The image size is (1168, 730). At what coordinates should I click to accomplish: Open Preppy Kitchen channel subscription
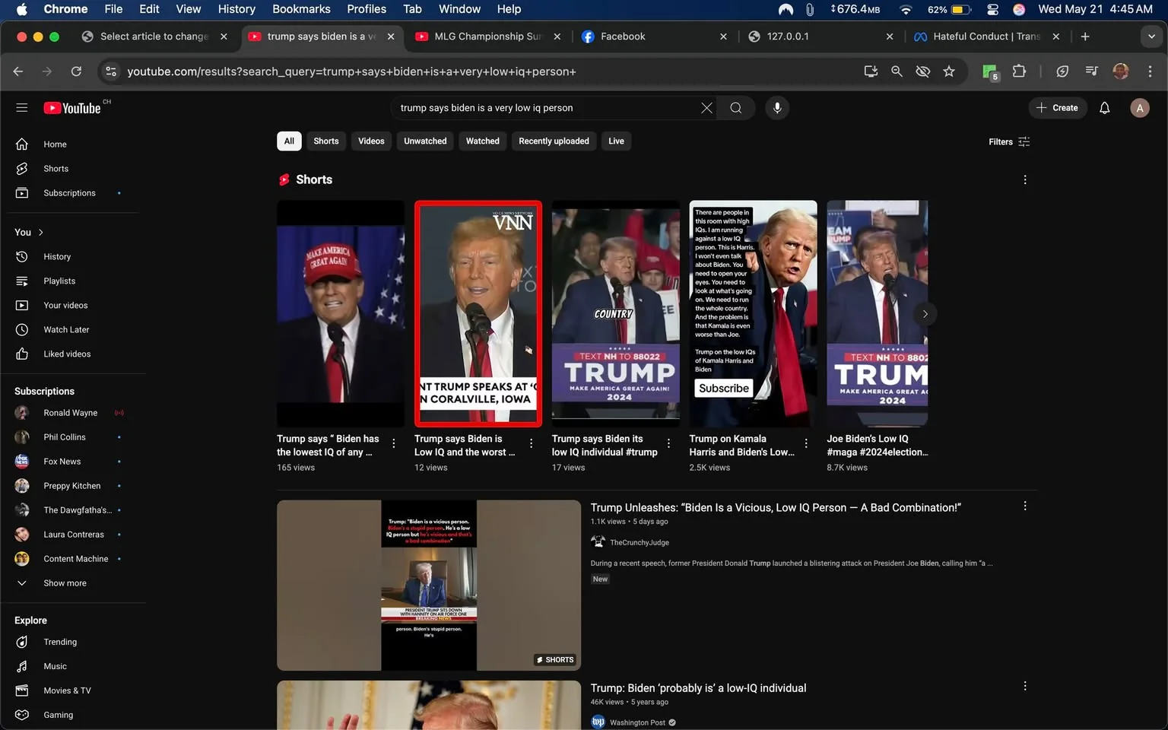(x=72, y=485)
